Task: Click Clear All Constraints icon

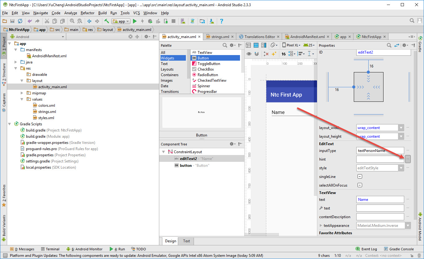Action: (266, 54)
